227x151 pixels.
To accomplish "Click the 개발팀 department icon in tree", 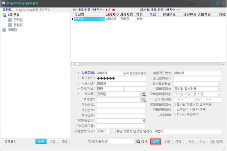I will [x=4, y=30].
